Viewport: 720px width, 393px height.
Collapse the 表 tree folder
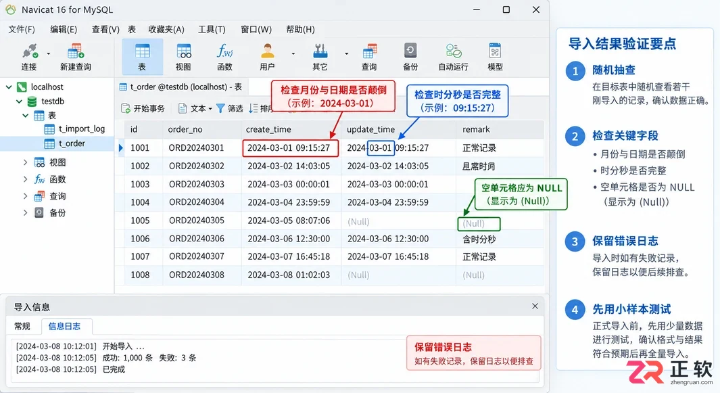25,116
